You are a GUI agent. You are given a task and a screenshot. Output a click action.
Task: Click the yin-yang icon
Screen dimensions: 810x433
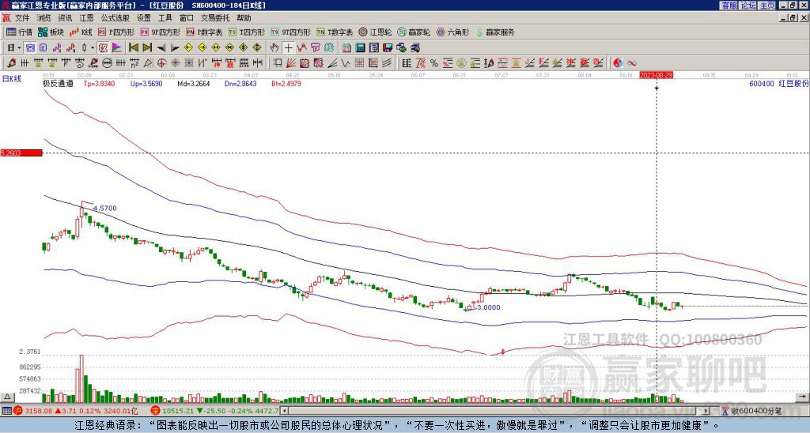tap(618, 63)
